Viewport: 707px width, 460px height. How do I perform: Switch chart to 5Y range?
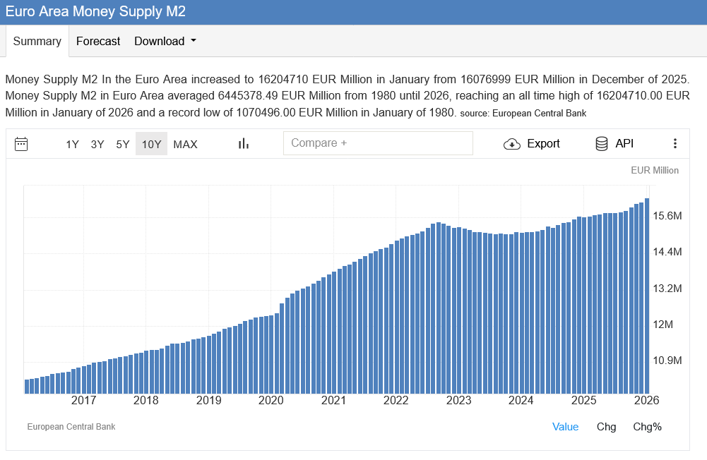coord(123,144)
